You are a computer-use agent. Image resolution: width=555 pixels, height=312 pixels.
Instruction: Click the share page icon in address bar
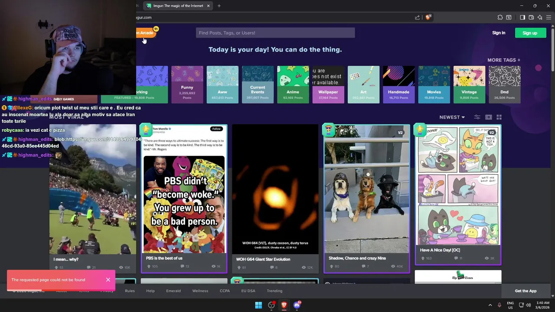tap(417, 17)
